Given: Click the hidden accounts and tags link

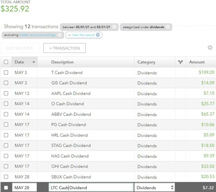Looking at the screenshot, I should [38, 35].
